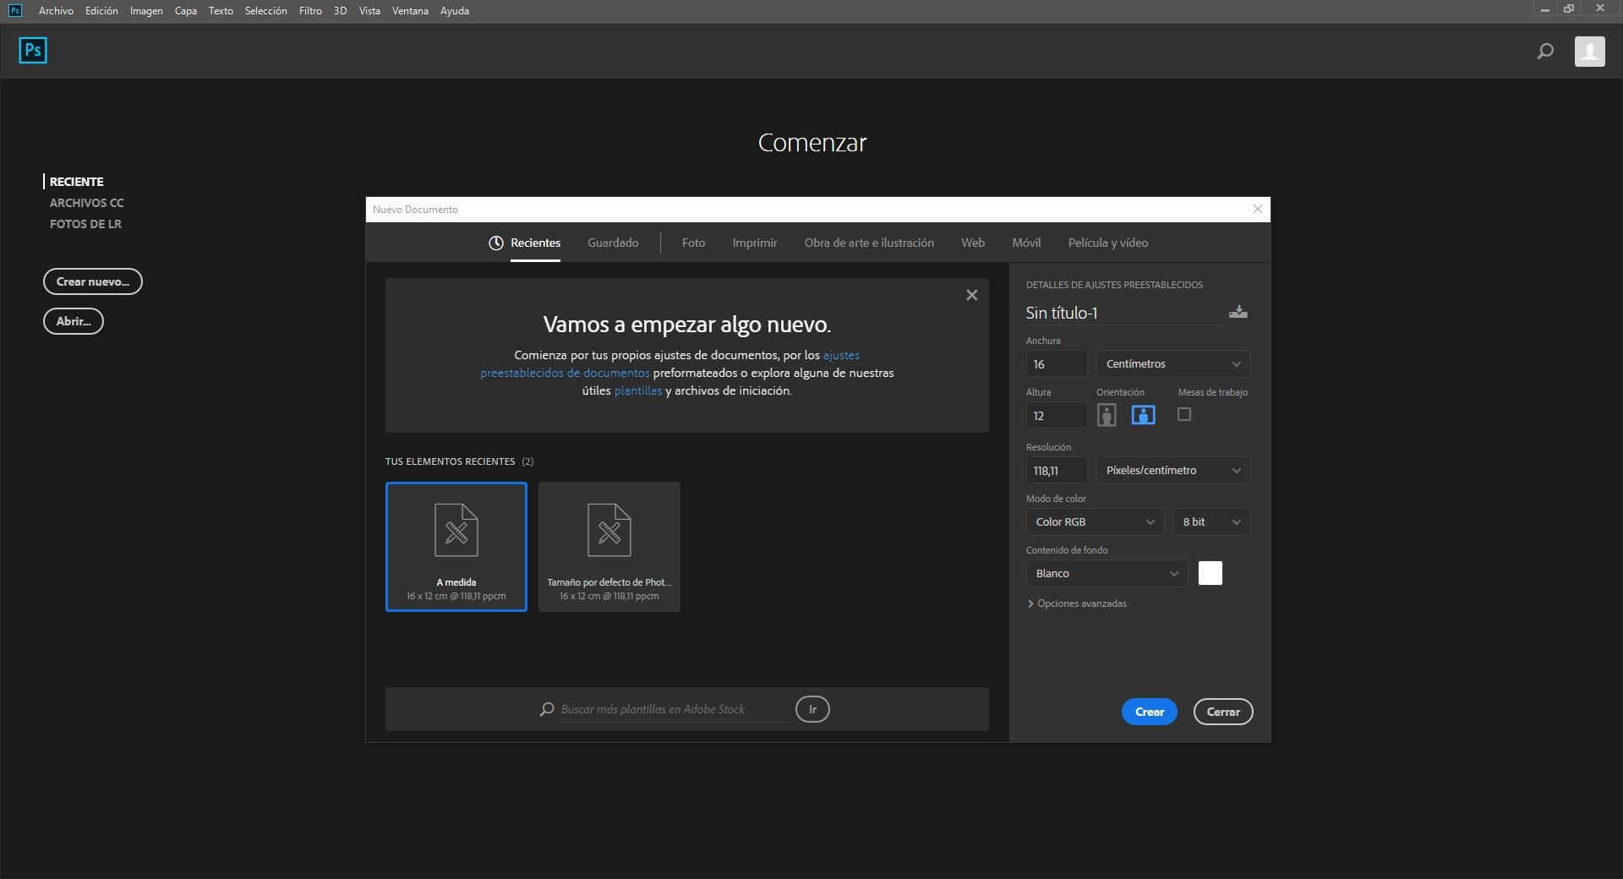The image size is (1623, 879).
Task: Switch to the Guardado tab
Action: 613,243
